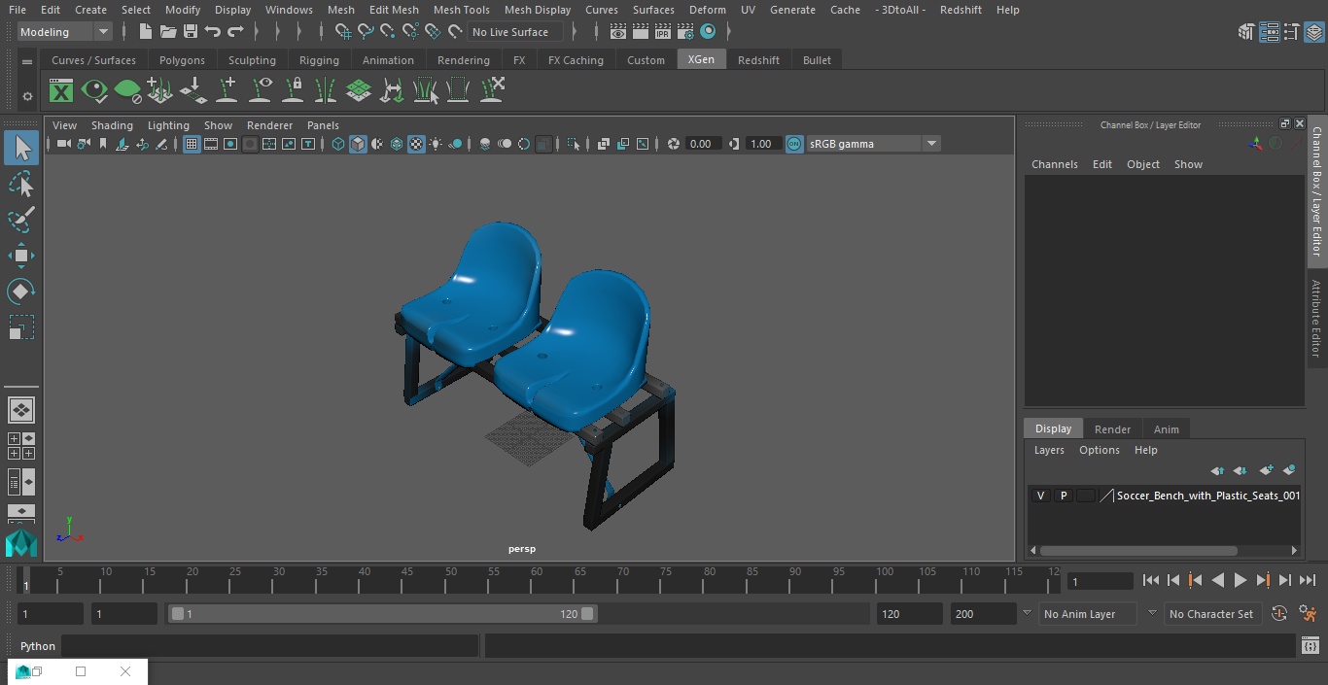Toggle layer playback P box
This screenshot has width=1328, height=685.
pyautogui.click(x=1063, y=496)
